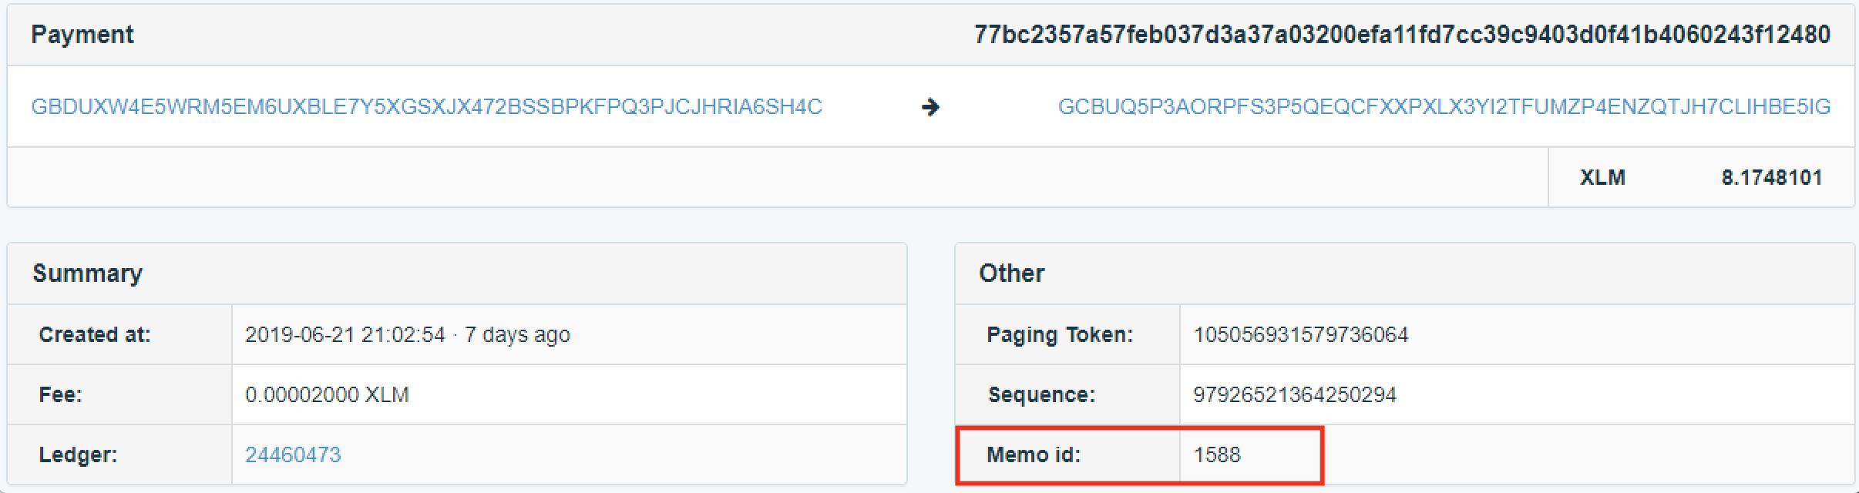Click the transaction hash 77bc2357a57feb03
The image size is (1859, 493).
pyautogui.click(x=1402, y=34)
